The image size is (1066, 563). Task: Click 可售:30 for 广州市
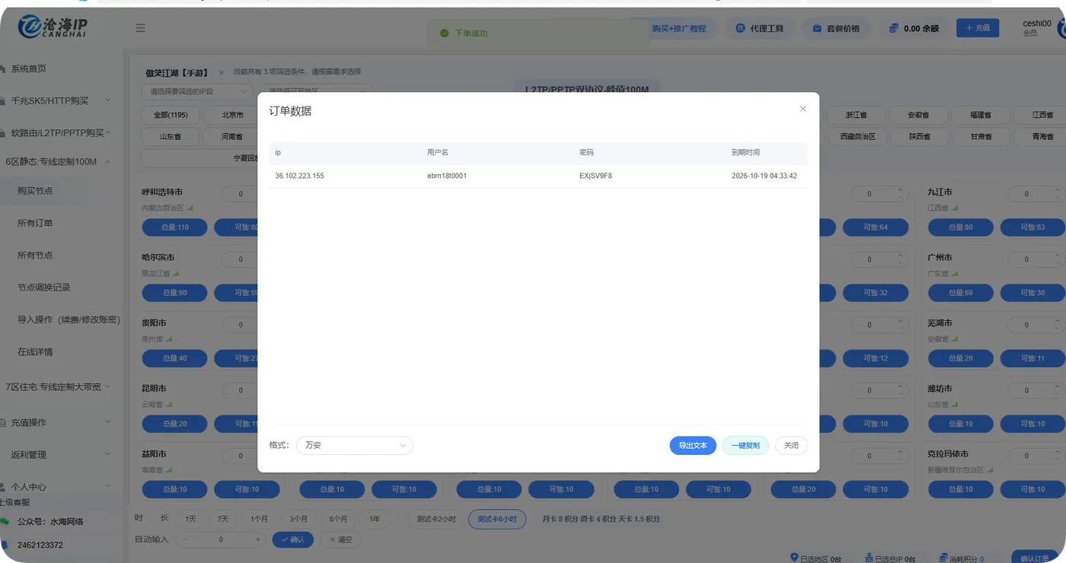(1033, 292)
